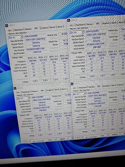Click the Part Number field in the Slot #2 window
This screenshot has width=125, height=167.
(96, 44)
